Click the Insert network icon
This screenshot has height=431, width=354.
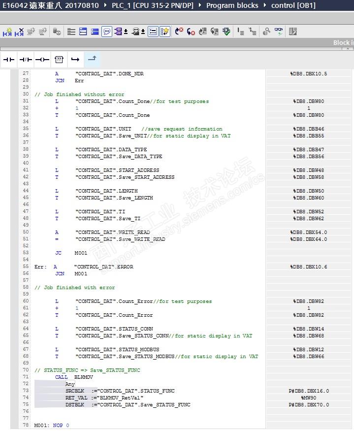pos(7,32)
